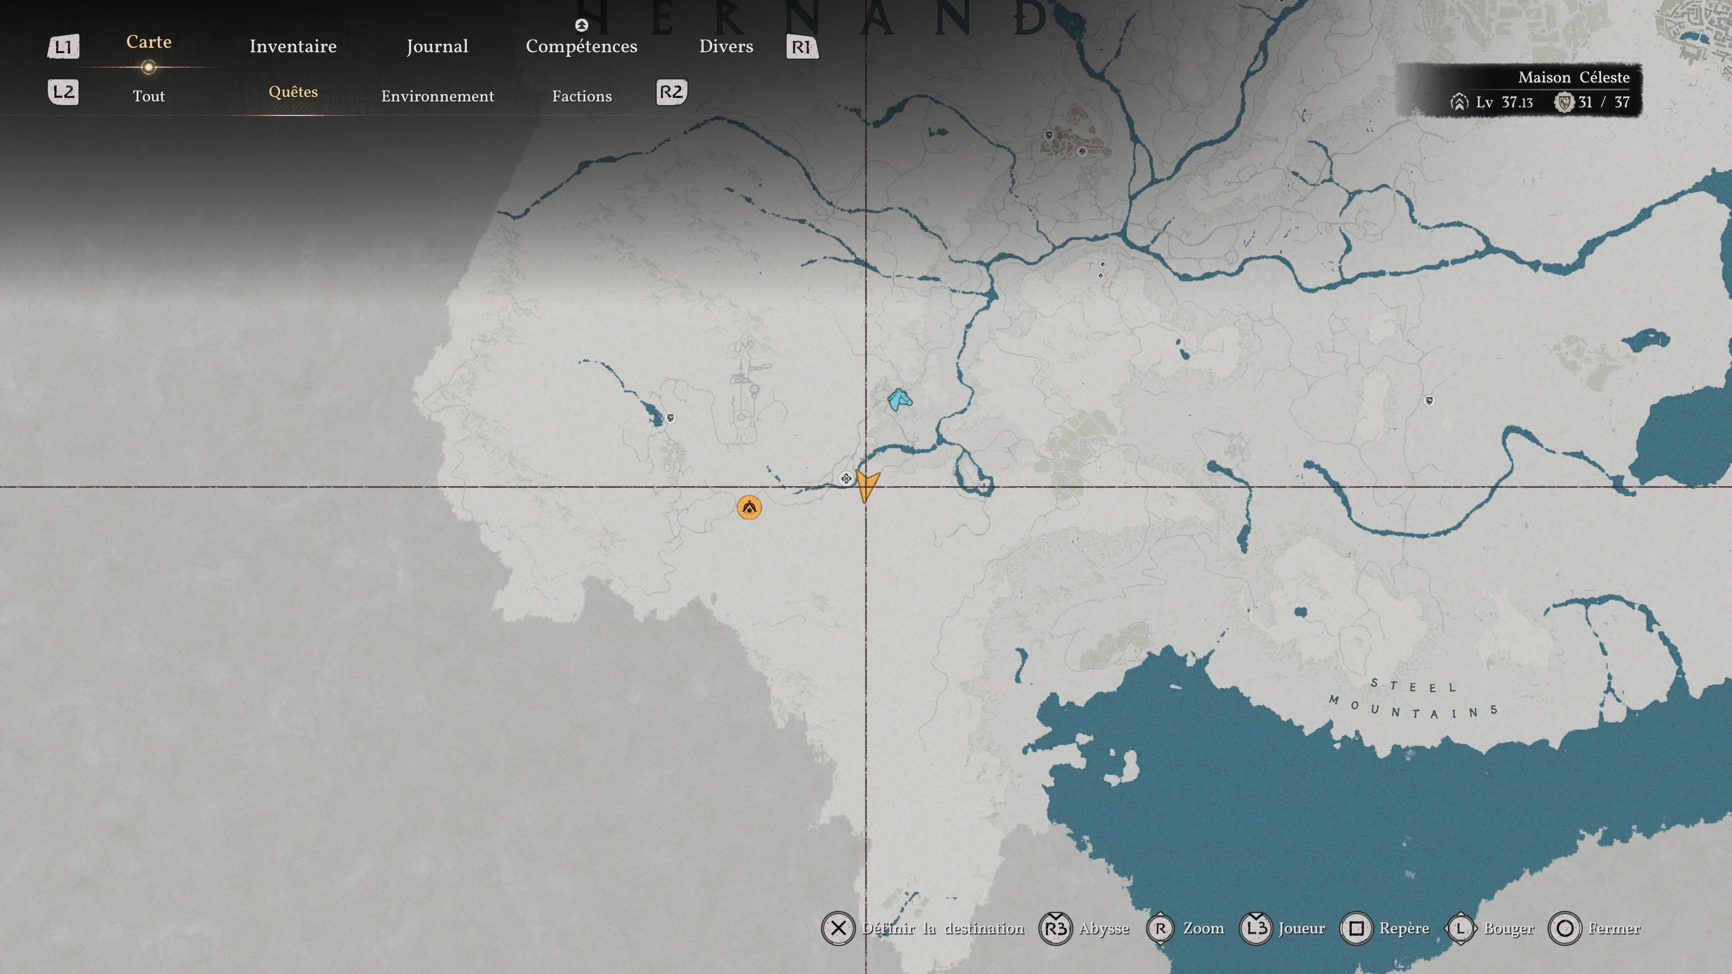Switch to the Inventaire tab
The width and height of the screenshot is (1732, 974).
(293, 46)
